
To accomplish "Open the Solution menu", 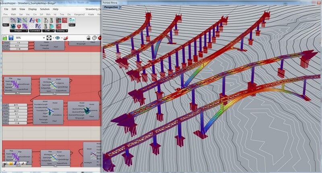I will 45,8.
